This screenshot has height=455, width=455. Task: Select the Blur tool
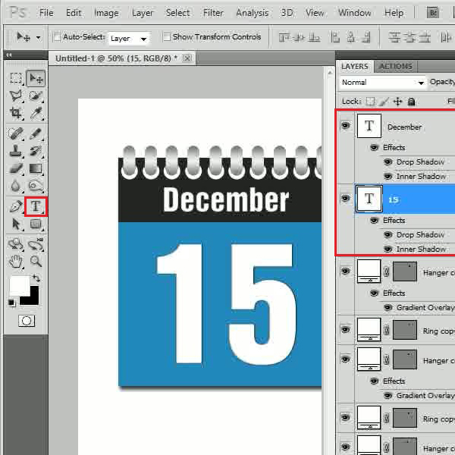tap(16, 186)
